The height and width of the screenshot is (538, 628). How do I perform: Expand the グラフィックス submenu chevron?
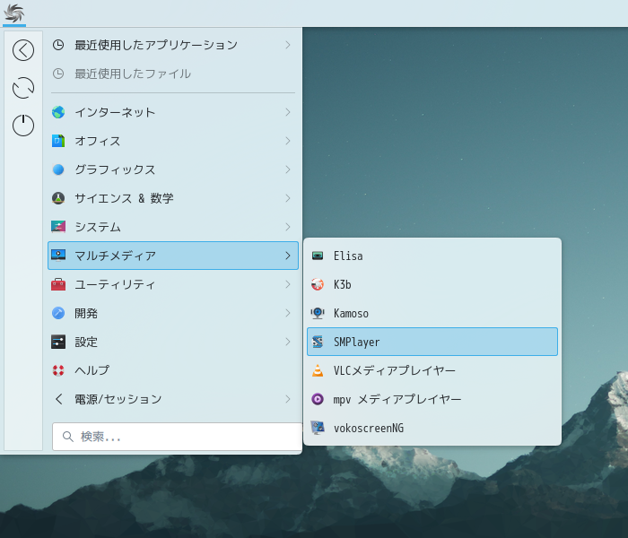[x=288, y=169]
